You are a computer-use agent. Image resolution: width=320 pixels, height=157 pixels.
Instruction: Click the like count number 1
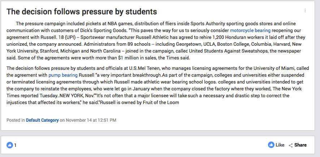[x=15, y=145]
